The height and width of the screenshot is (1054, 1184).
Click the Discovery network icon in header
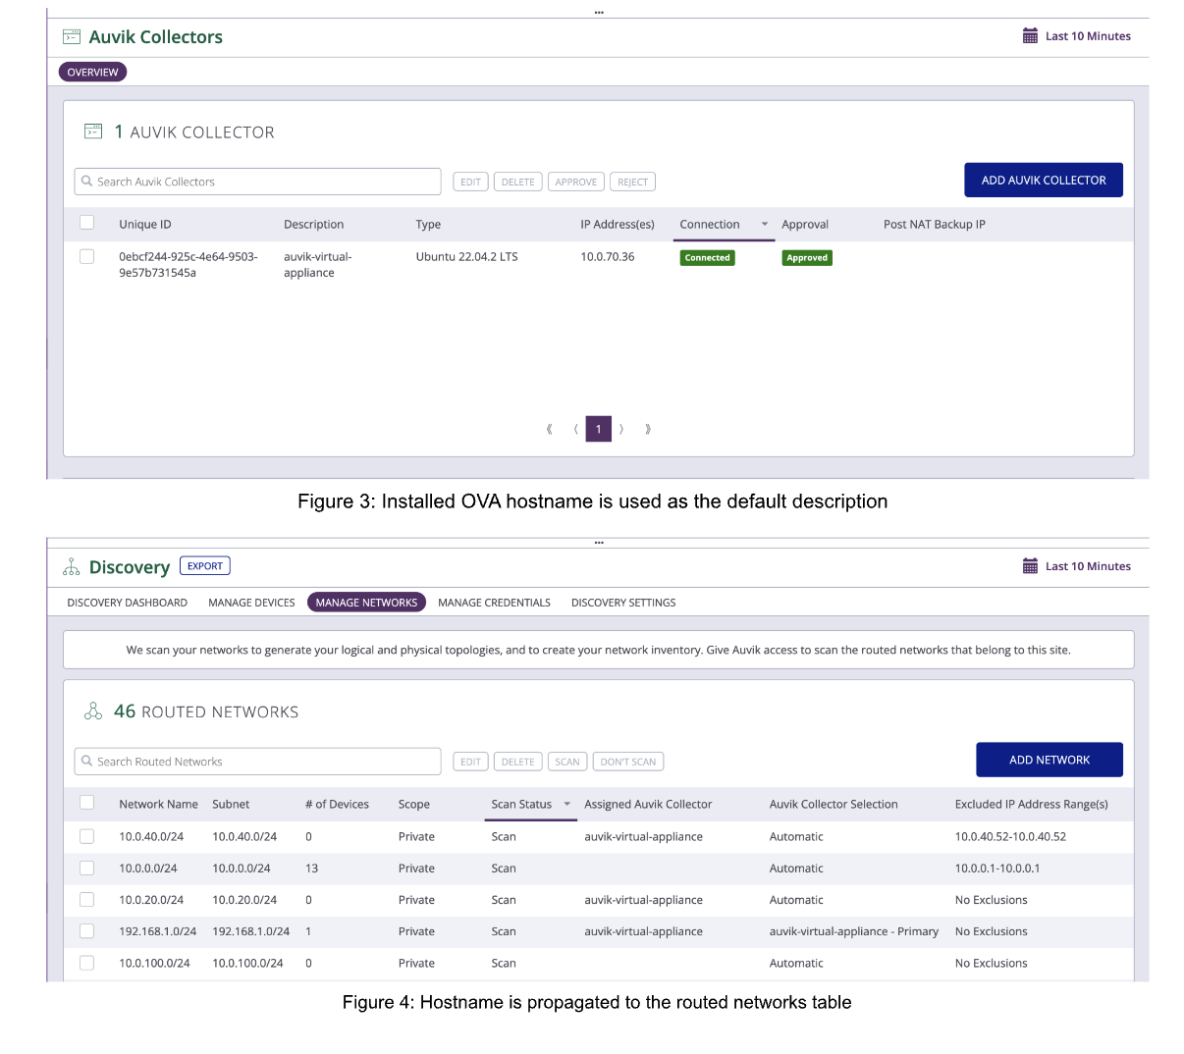[72, 567]
